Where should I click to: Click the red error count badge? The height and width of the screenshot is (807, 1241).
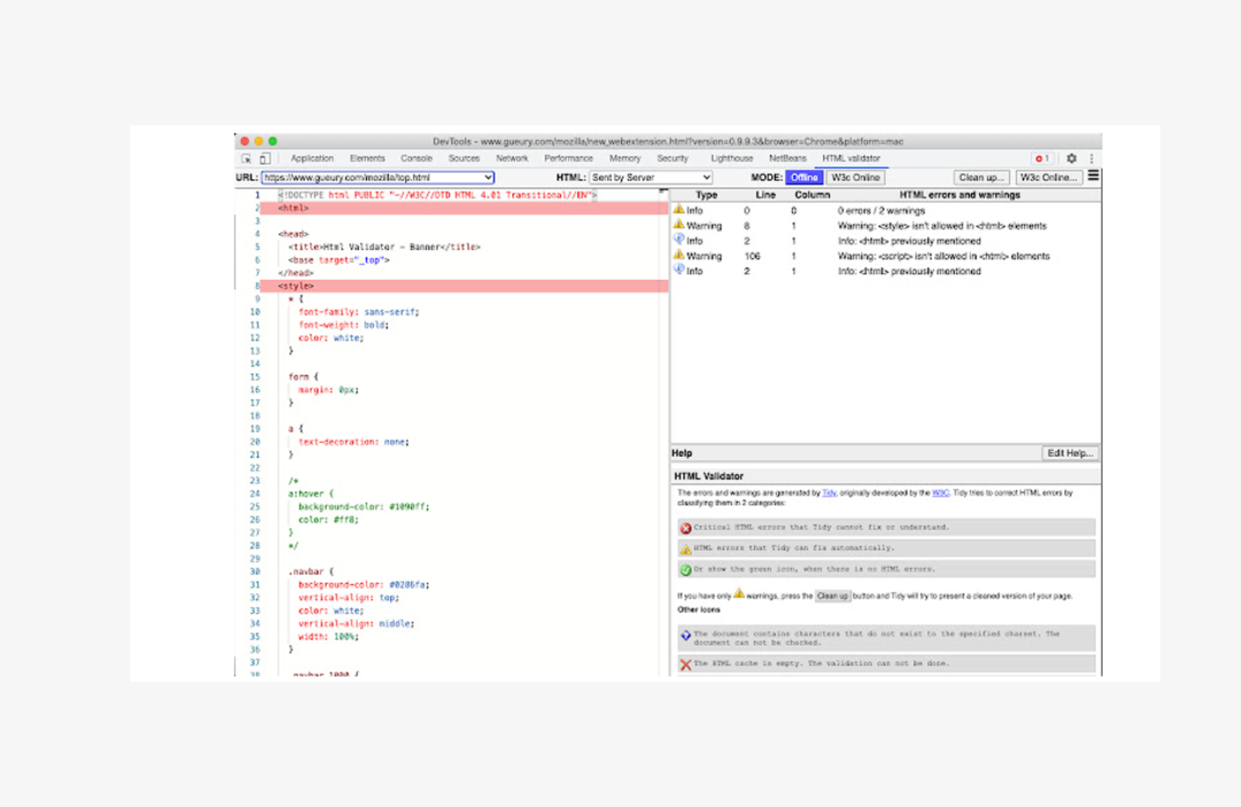point(1042,158)
